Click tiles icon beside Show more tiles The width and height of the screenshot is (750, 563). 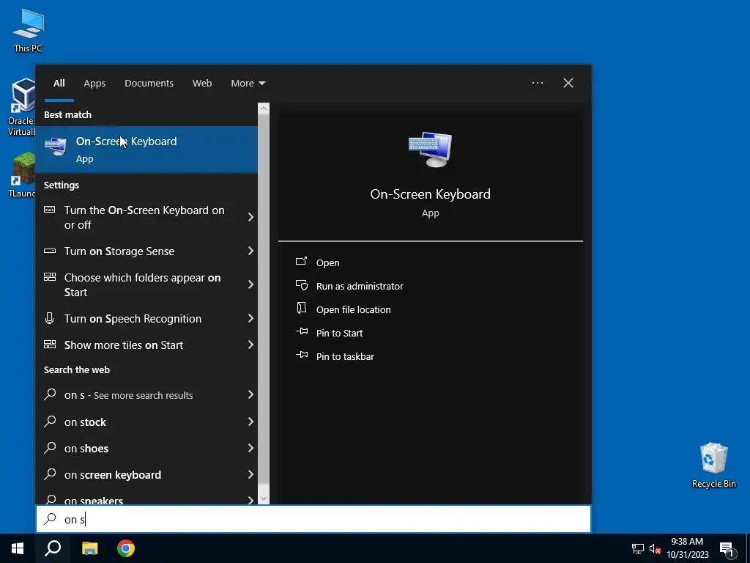(x=50, y=345)
